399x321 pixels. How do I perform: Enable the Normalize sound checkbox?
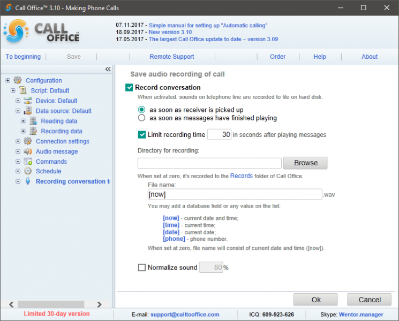(x=142, y=267)
